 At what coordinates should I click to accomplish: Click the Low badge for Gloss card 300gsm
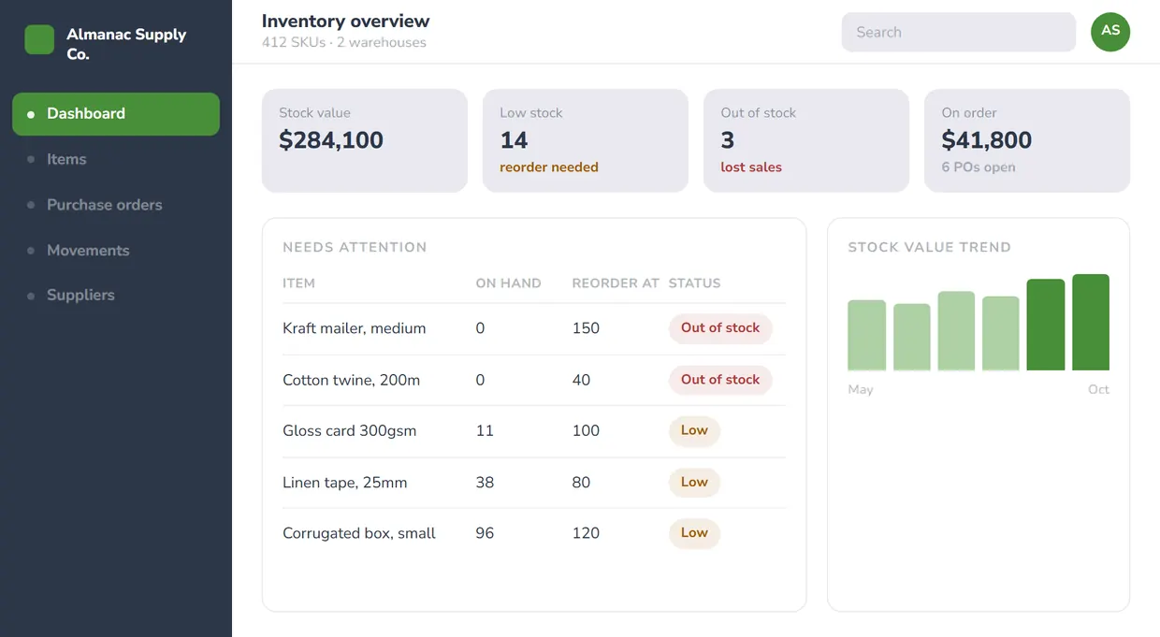pos(694,430)
